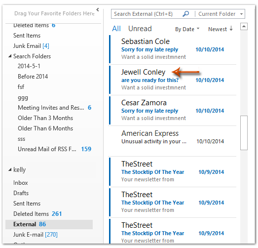Image resolution: width=258 pixels, height=248 pixels.
Task: Open the By Date arrangement dropdown
Action: (x=187, y=29)
